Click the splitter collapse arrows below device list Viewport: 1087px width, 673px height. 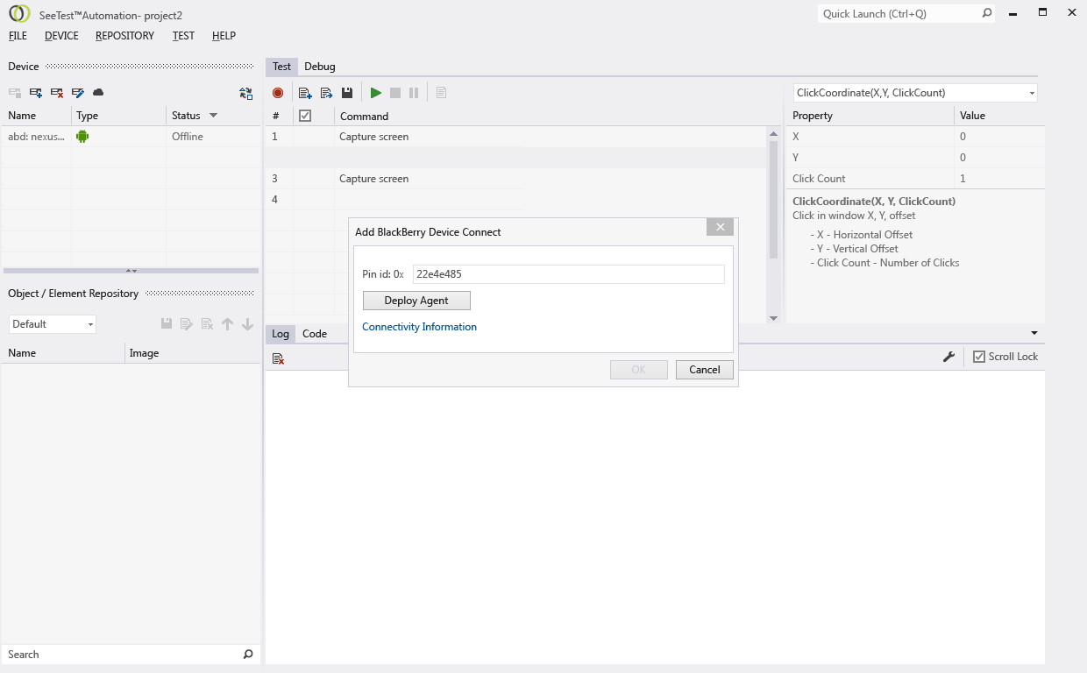click(x=131, y=271)
